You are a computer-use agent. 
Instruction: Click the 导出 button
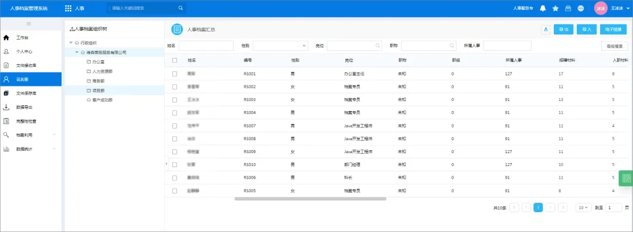coord(564,29)
